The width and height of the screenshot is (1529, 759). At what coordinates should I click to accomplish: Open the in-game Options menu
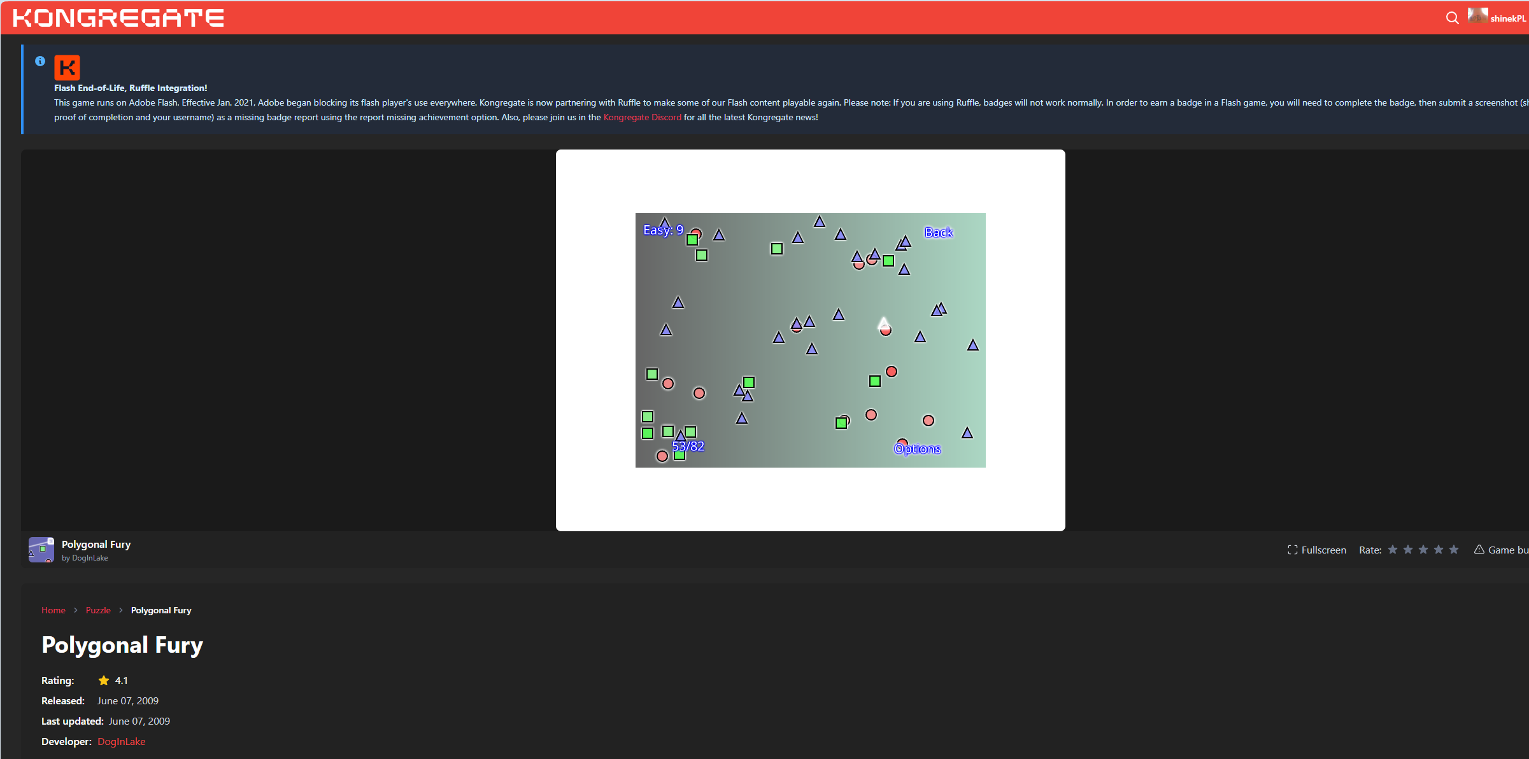coord(917,449)
